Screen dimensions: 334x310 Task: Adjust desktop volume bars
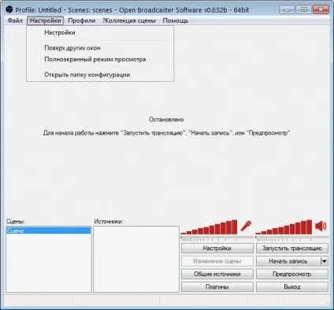tap(284, 227)
